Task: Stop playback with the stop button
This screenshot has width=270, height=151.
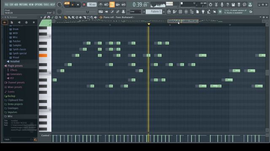Action: tap(78, 5)
